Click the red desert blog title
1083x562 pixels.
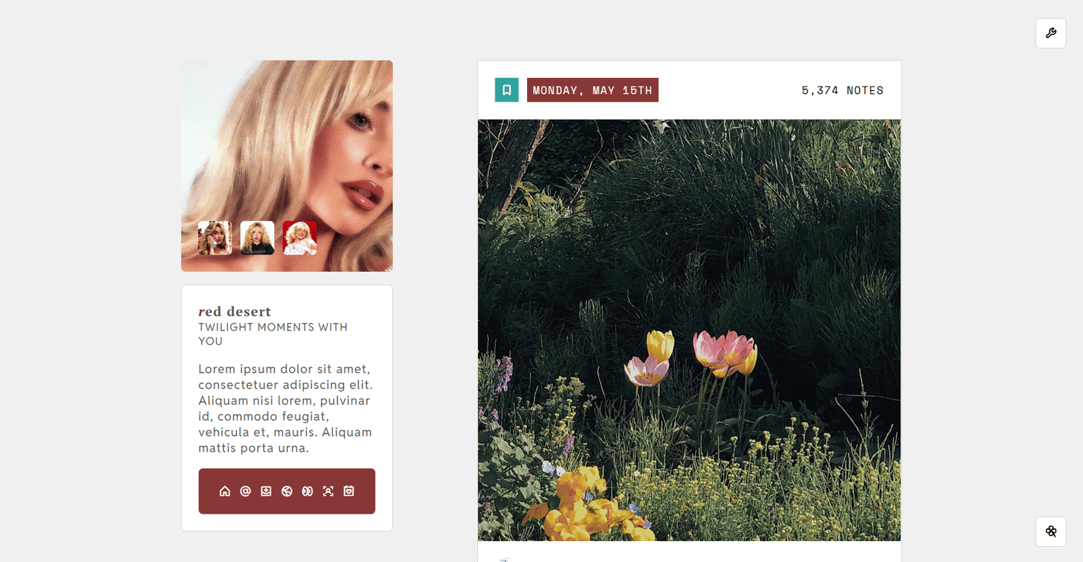click(x=235, y=312)
